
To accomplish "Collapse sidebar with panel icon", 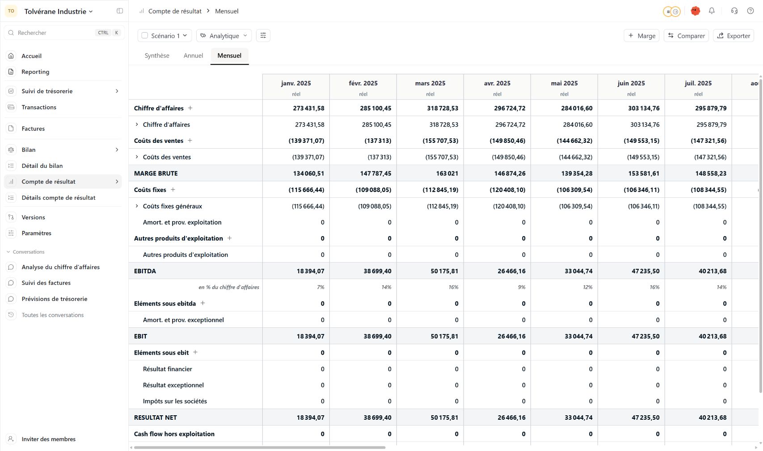I will [x=120, y=11].
